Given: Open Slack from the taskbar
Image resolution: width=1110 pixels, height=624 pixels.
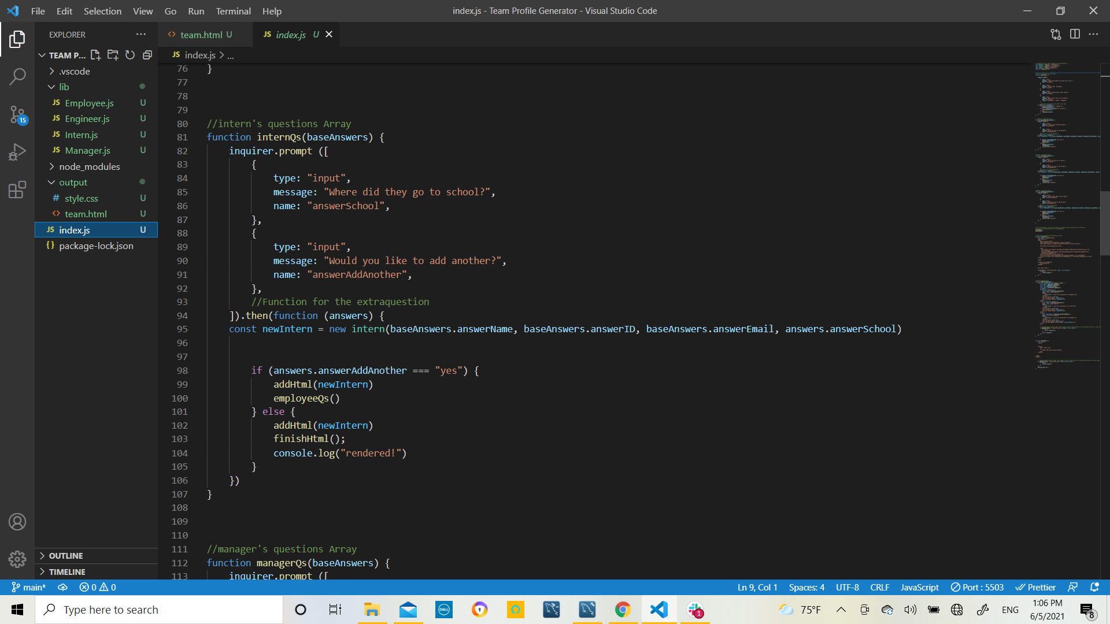Looking at the screenshot, I should click(x=695, y=610).
